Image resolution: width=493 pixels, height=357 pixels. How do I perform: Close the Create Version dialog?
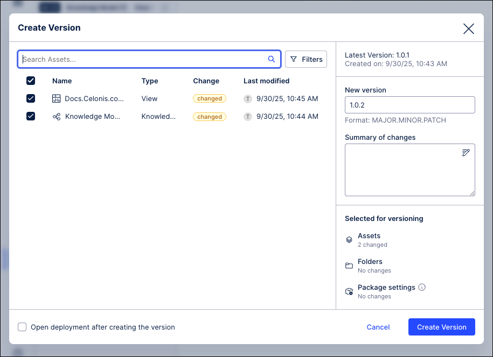click(469, 28)
